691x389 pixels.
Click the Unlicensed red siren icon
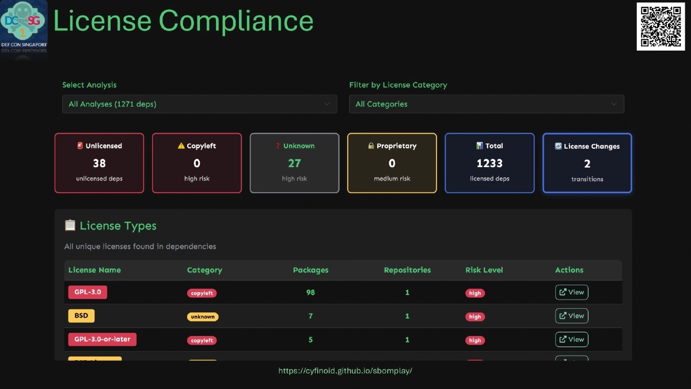[x=80, y=146]
